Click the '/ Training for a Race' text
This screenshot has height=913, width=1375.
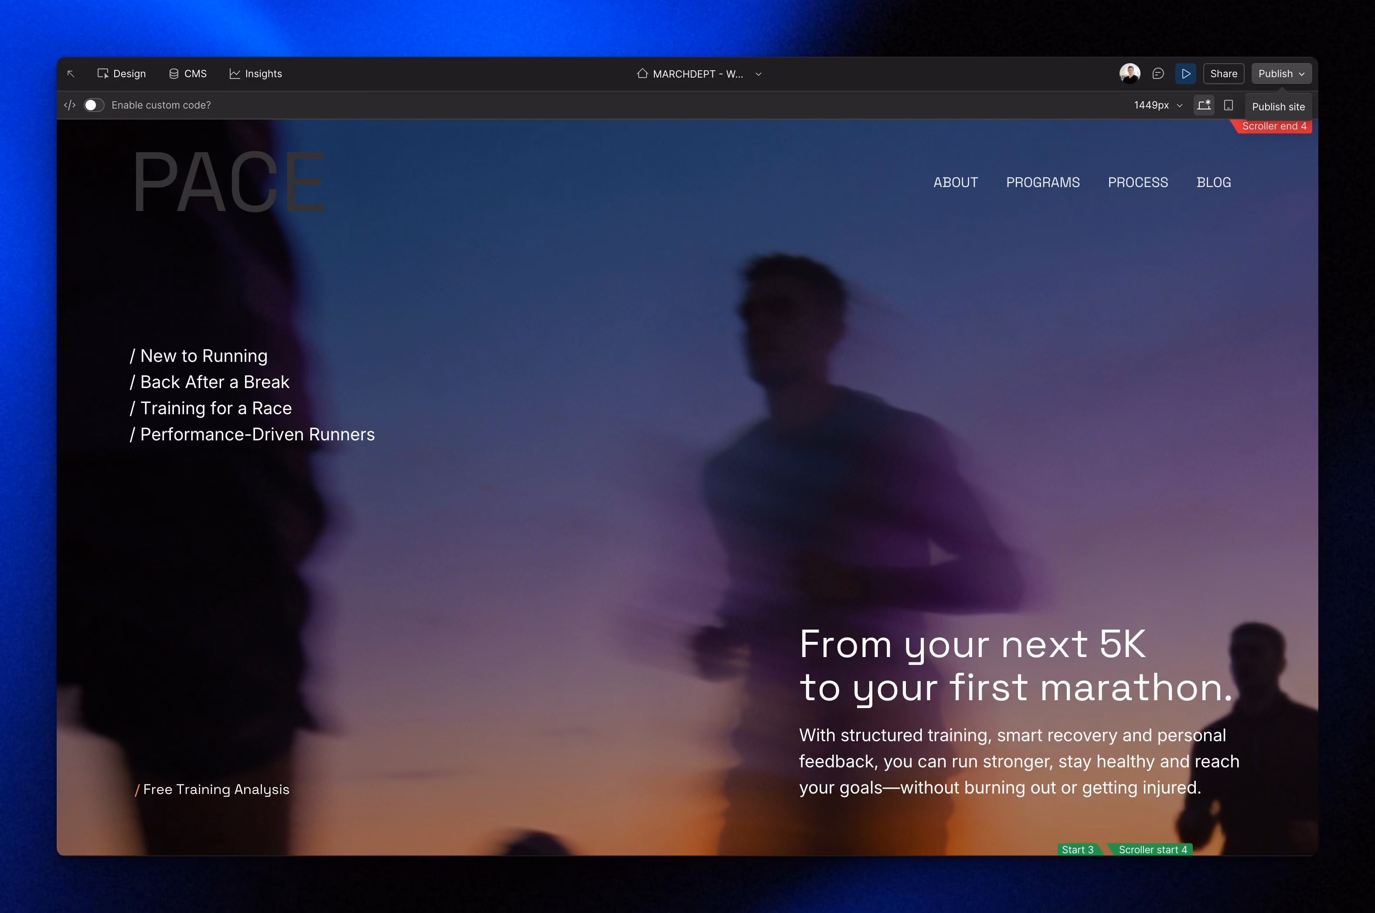(x=210, y=408)
